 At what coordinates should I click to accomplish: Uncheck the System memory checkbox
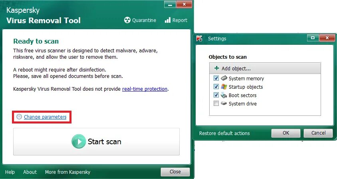coord(216,78)
